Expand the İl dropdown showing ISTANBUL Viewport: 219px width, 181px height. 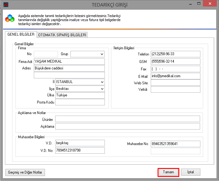(x=102, y=82)
